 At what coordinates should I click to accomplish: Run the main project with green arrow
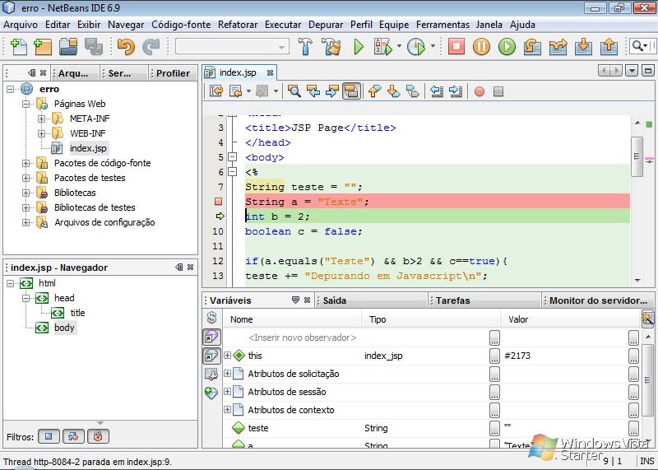[x=359, y=46]
